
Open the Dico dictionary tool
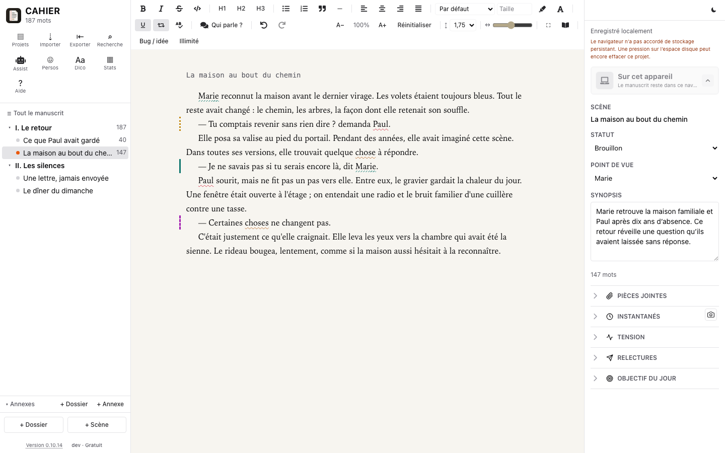click(x=80, y=63)
